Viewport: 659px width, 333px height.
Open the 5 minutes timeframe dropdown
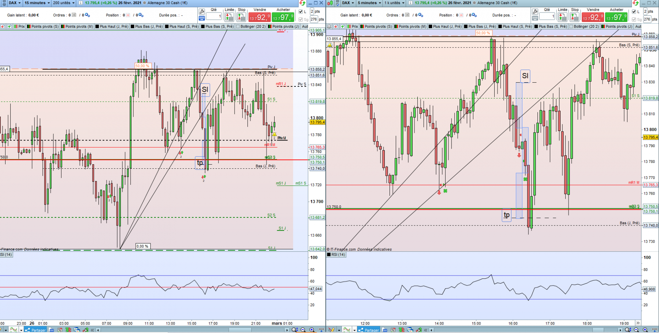pos(369,3)
